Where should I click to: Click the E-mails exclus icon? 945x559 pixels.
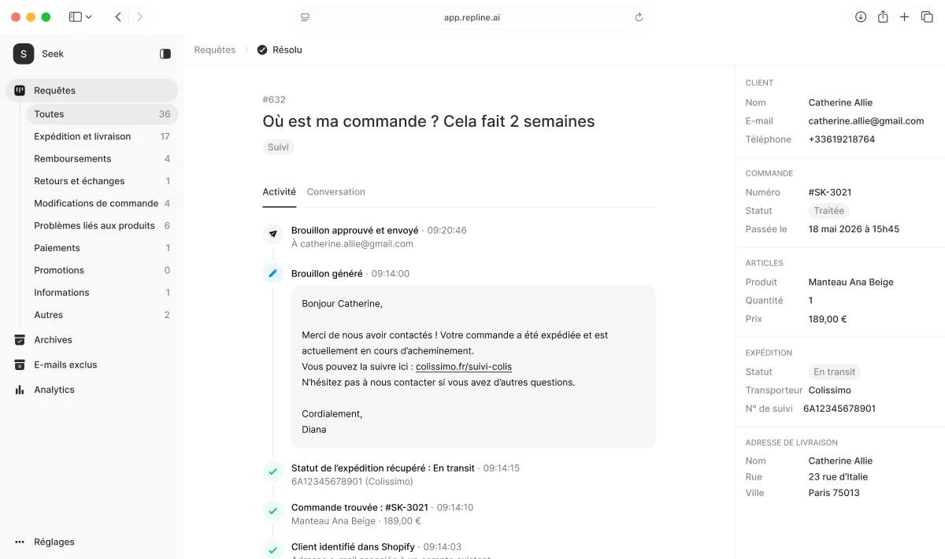[x=20, y=365]
